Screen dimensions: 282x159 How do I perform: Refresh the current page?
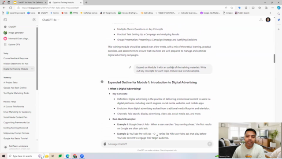point(11,8)
